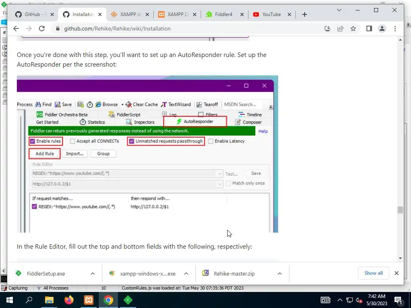411x308 pixels.
Task: Open Firefox from the taskbar
Action: (69, 300)
